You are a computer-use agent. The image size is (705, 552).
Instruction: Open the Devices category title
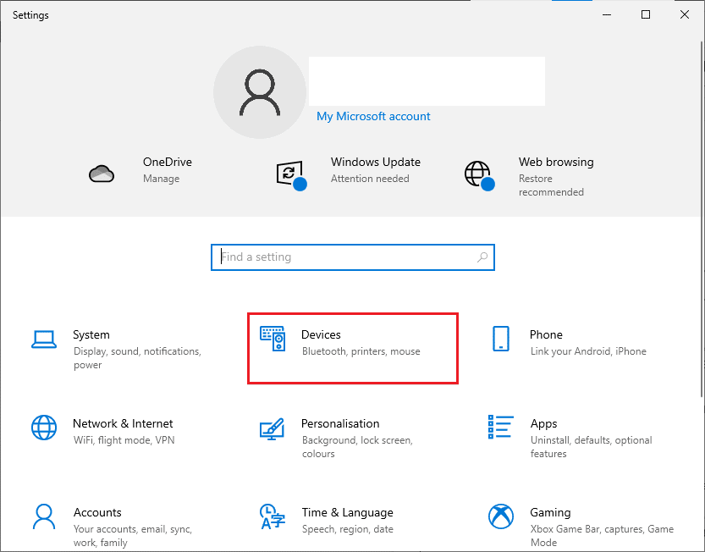321,334
